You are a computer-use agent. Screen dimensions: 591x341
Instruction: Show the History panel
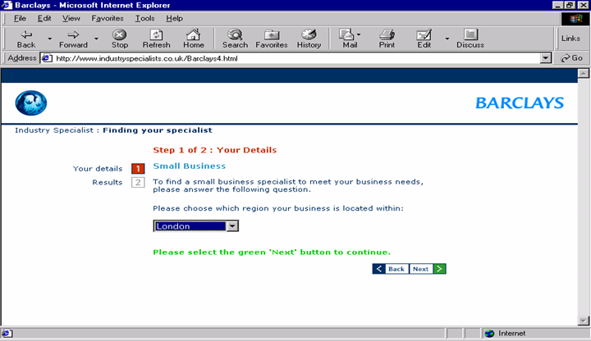pos(309,39)
